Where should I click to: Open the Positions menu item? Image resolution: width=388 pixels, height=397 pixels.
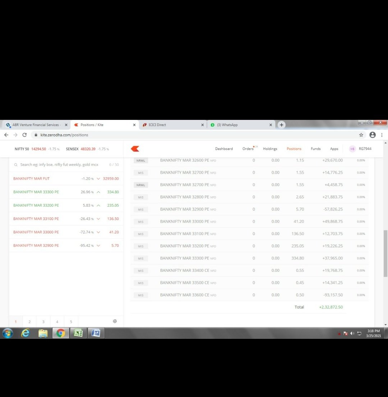(294, 149)
